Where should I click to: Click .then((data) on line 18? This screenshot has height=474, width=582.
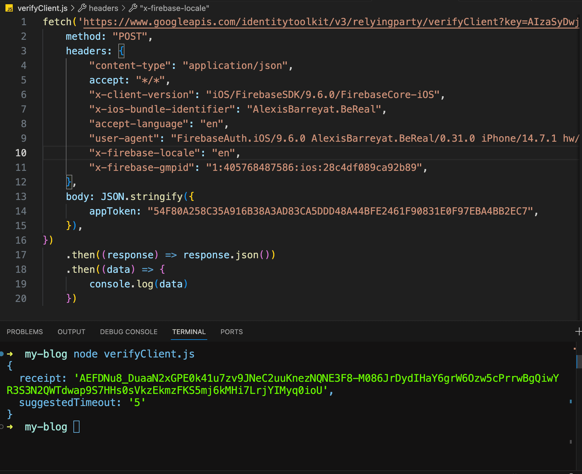[100, 269]
